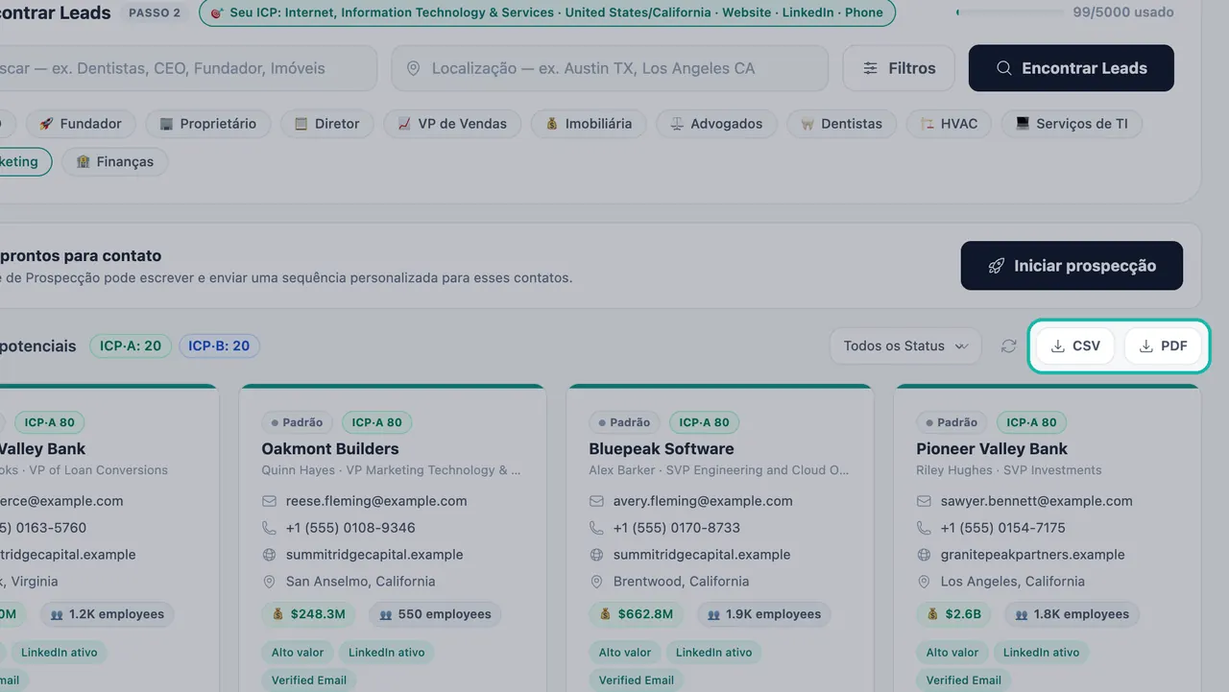Click email icon on Bluepeak Software card
This screenshot has width=1229, height=692.
click(x=596, y=501)
